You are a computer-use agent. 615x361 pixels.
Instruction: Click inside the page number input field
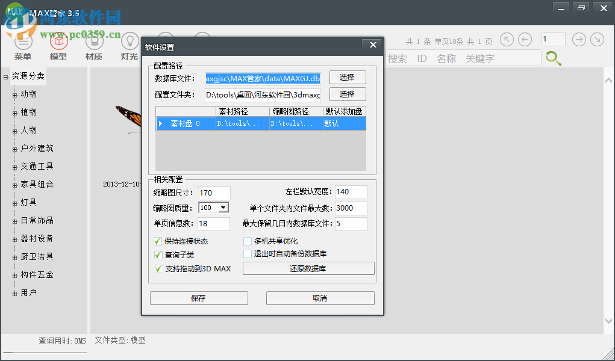552,39
